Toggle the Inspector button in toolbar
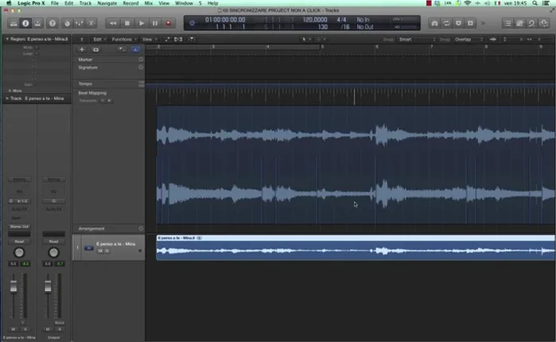Viewport: 556px width, 342px height. pyautogui.click(x=25, y=23)
